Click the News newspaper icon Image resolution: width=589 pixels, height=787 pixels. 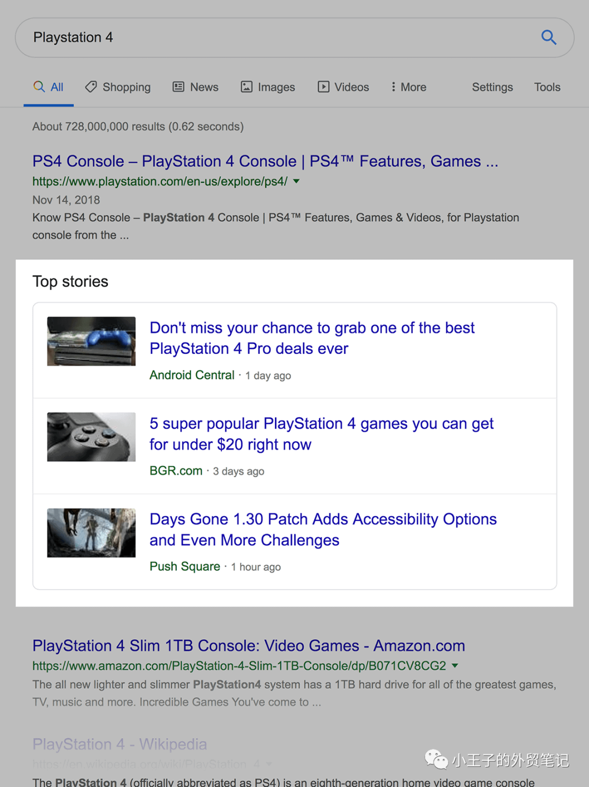(x=178, y=87)
